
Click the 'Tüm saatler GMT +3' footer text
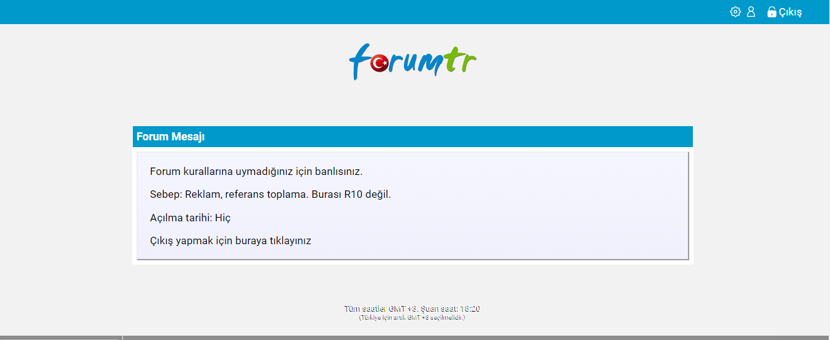point(412,308)
